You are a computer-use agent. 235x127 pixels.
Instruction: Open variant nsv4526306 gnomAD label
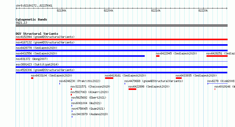(45, 70)
